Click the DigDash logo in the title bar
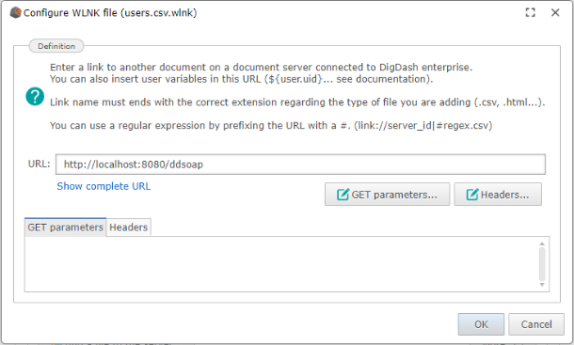 coord(16,13)
